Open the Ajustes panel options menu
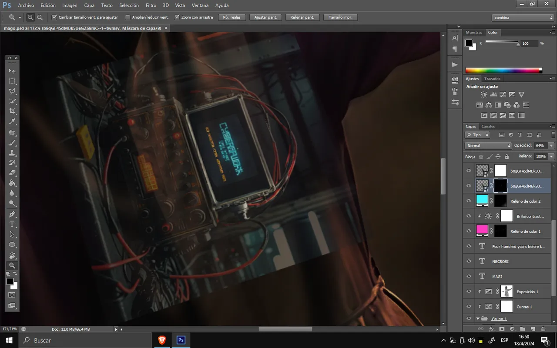Screen dimensions: 557x348 [553, 79]
